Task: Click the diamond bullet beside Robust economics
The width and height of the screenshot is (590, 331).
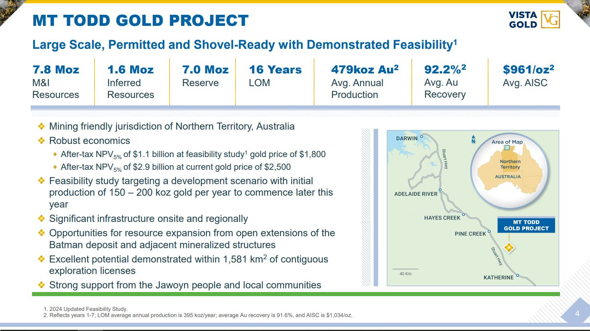Action: [41, 141]
